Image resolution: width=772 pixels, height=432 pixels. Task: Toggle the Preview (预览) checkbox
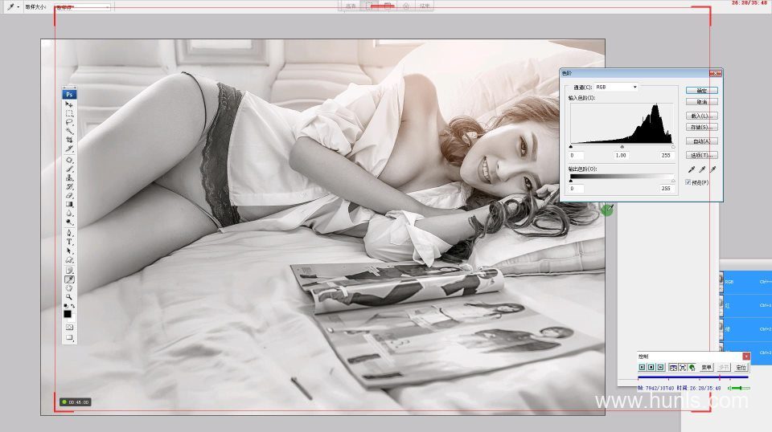tap(688, 182)
